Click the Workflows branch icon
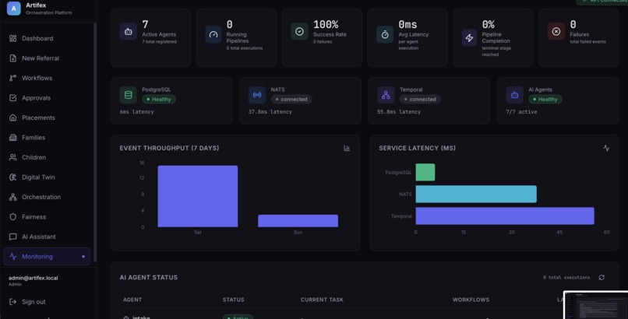The width and height of the screenshot is (628, 319). [x=12, y=78]
